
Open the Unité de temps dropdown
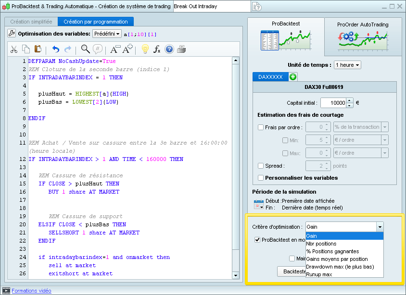pos(347,65)
